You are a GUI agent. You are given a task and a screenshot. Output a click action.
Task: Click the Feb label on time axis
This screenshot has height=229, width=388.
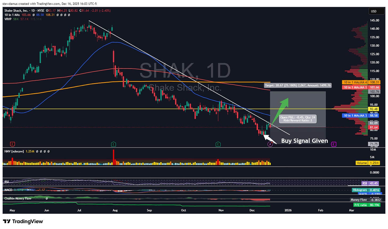point(321,210)
